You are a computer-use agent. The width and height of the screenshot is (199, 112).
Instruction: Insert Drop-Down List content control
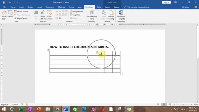click(63, 15)
